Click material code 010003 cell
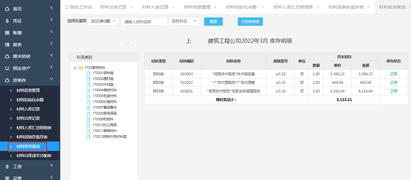The width and height of the screenshot is (411, 180). pyautogui.click(x=186, y=74)
